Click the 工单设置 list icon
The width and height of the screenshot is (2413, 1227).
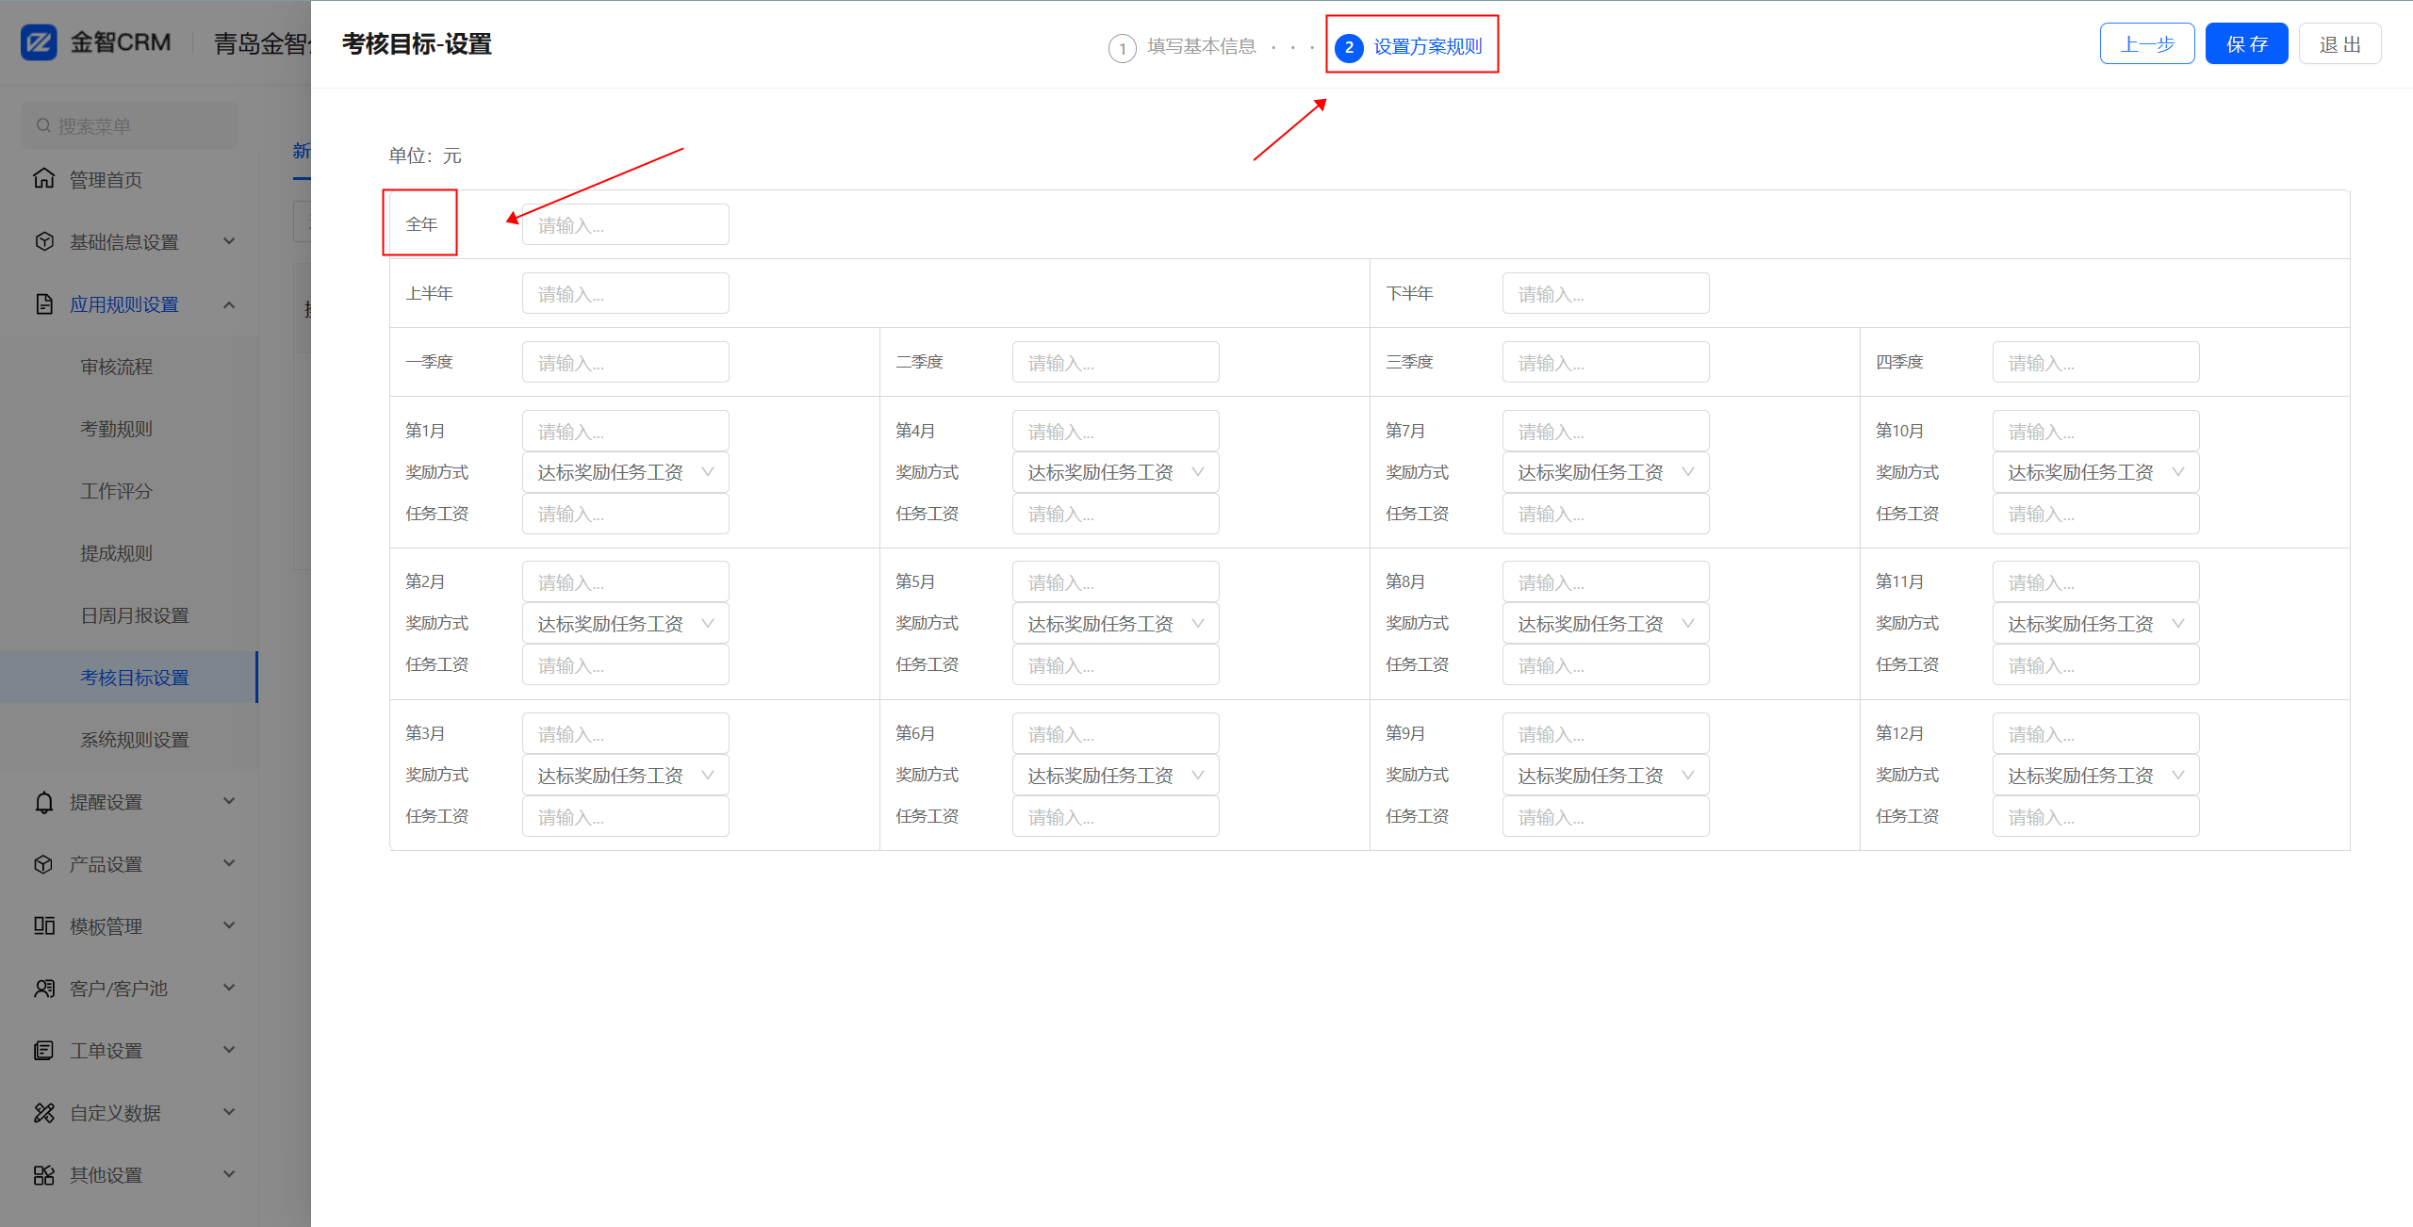(44, 1050)
